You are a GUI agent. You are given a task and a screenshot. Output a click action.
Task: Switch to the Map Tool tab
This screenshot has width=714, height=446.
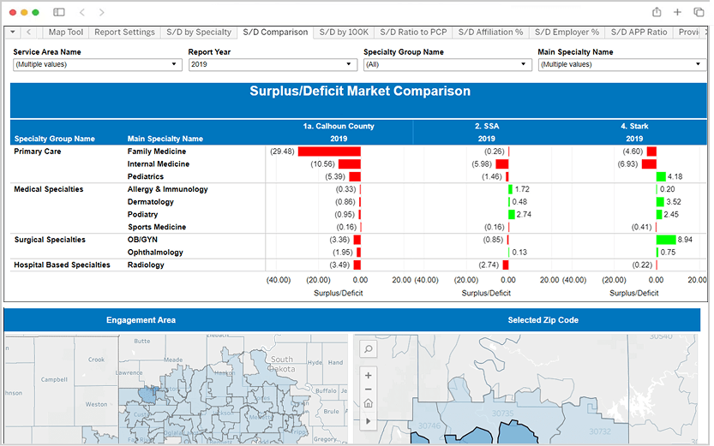point(65,33)
